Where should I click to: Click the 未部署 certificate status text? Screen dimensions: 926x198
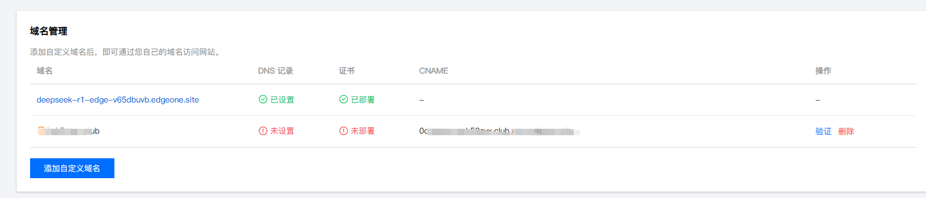(x=363, y=131)
